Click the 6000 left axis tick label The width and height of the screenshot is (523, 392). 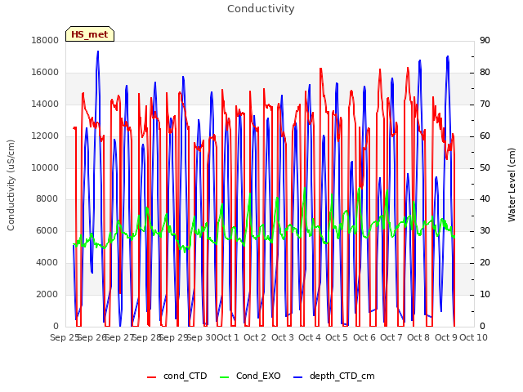(x=47, y=230)
